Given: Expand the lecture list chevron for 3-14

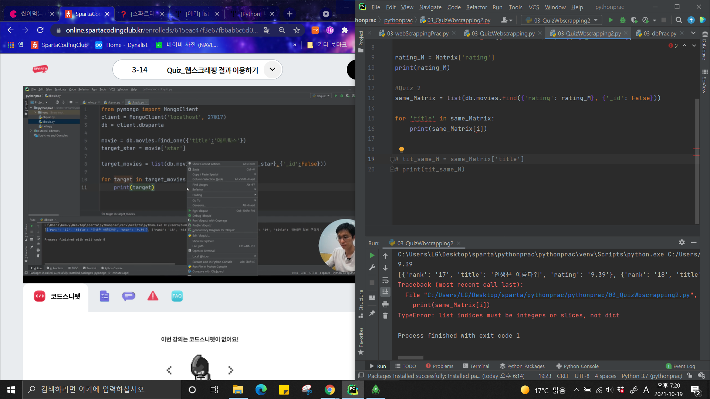Looking at the screenshot, I should [273, 69].
